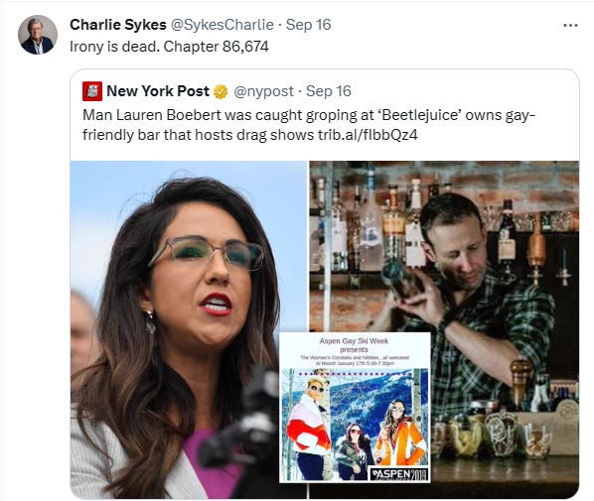Open the @SykesCharlie handle
The width and height of the screenshot is (594, 501).
click(223, 25)
